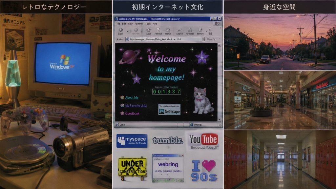This screenshot has width=336, height=189.
Task: Close the Internet Explorer window
Action: point(220,19)
